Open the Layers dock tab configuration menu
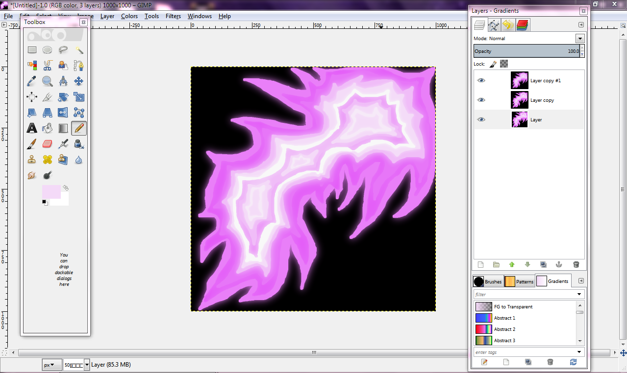Screen dimensions: 627x373 click(x=581, y=25)
